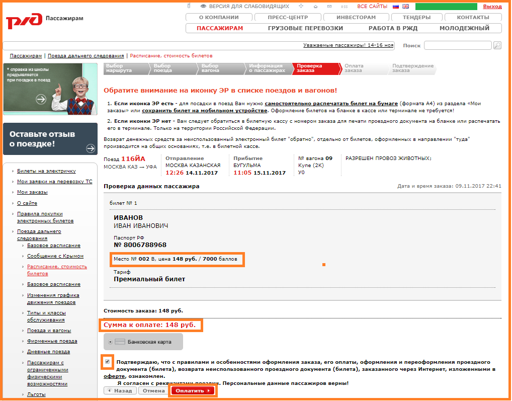Expand 'Поезда дальнего следования' in sidebar

click(39, 234)
